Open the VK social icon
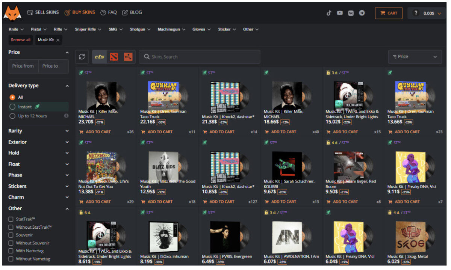The height and width of the screenshot is (270, 451). (351, 13)
